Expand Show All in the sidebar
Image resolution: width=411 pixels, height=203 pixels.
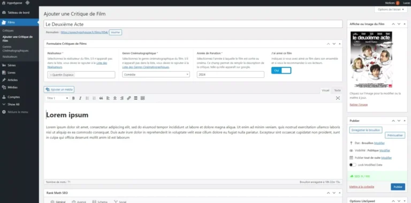pyautogui.click(x=19, y=104)
